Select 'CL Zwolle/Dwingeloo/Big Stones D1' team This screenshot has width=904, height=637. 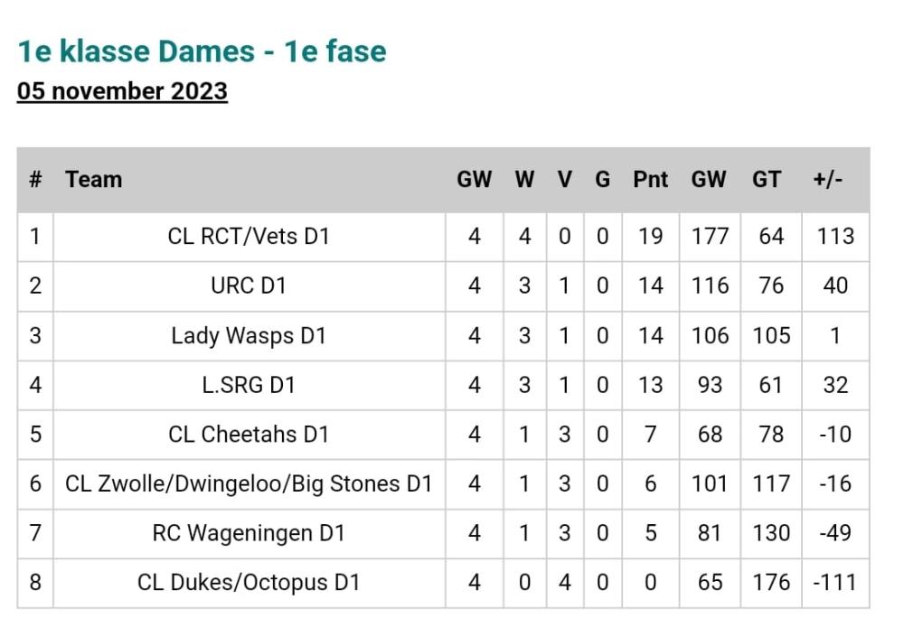pos(249,483)
